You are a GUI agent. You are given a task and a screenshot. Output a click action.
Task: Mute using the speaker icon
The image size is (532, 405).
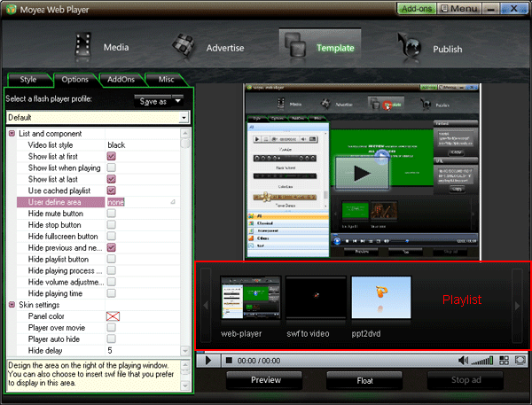(463, 360)
